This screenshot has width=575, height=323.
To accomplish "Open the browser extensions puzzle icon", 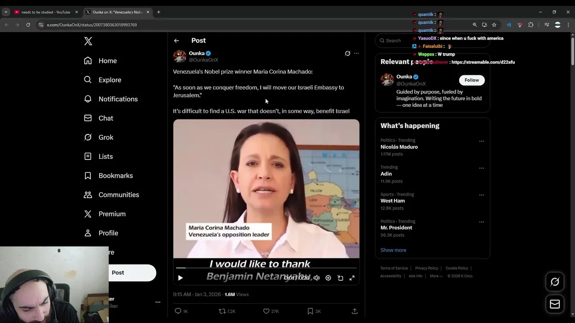I will click(x=531, y=25).
